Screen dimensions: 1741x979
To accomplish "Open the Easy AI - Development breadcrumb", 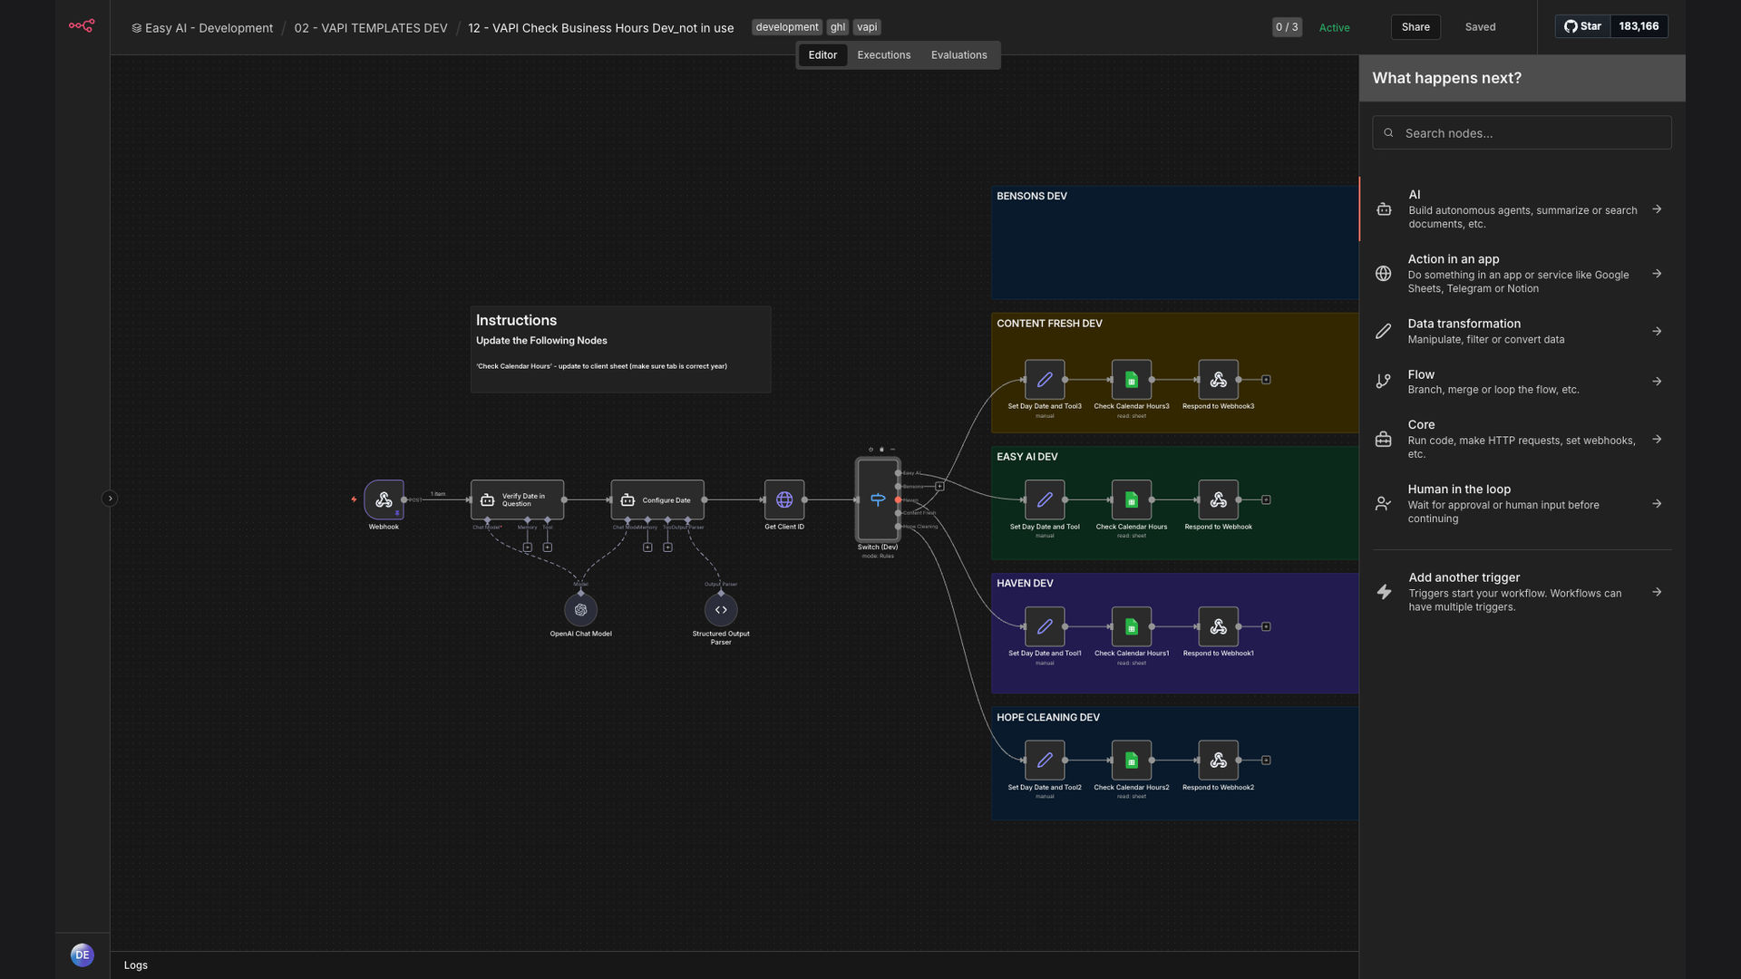I will coord(202,28).
